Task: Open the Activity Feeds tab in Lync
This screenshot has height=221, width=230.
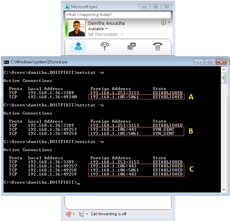Action: pos(105,46)
